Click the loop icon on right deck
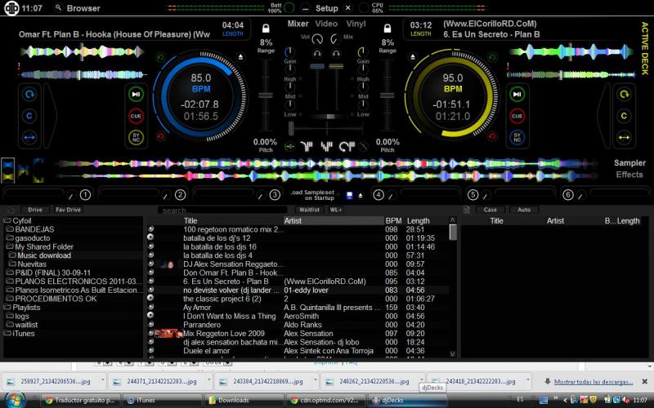Screen dimensions: 654x408 point(624,95)
